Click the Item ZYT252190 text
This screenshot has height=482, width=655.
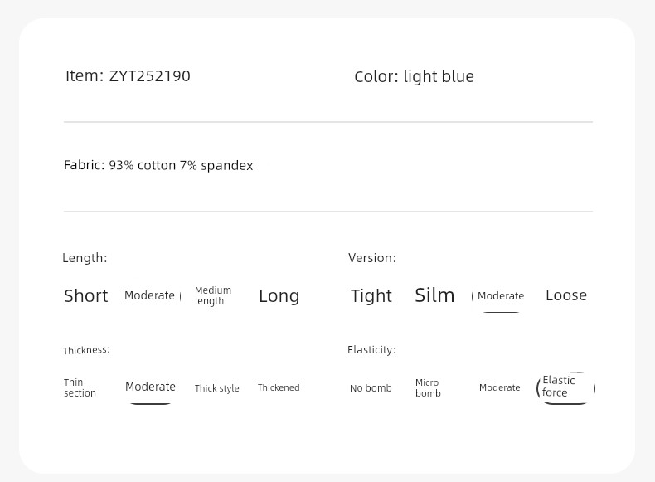point(128,76)
